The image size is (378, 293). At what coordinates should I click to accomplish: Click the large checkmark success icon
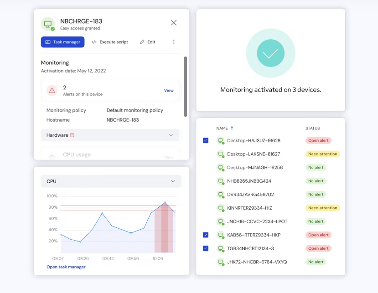[x=270, y=53]
